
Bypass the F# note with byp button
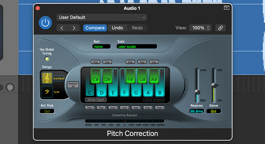point(130,62)
